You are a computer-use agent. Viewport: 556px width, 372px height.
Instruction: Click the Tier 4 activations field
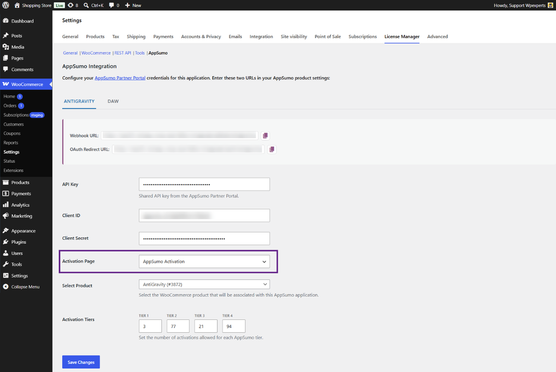tap(233, 326)
